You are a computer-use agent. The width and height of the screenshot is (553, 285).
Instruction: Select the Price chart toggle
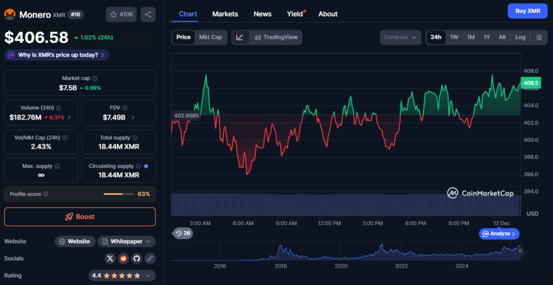click(184, 37)
